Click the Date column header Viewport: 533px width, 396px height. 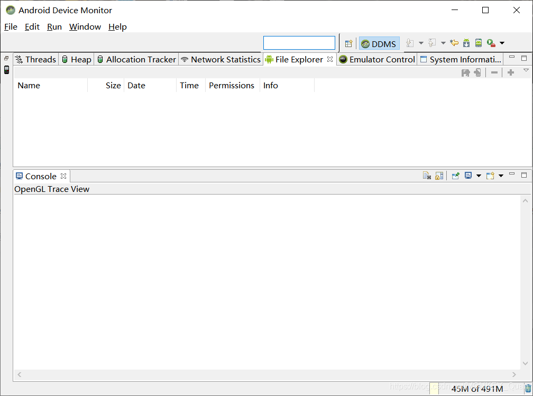(x=150, y=85)
